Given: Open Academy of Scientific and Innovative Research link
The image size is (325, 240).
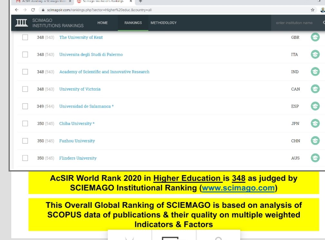Looking at the screenshot, I should click(x=104, y=72).
